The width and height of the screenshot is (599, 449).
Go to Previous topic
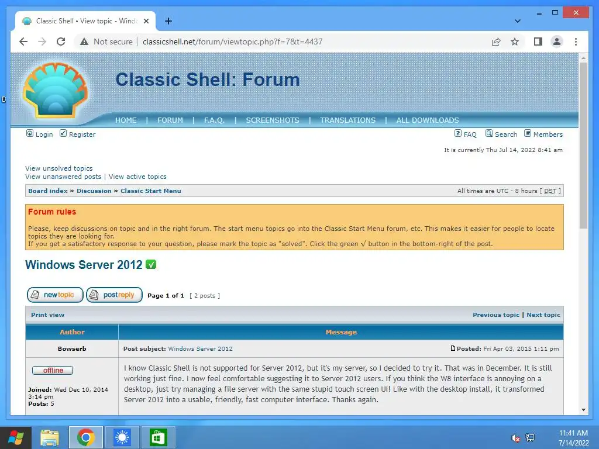pyautogui.click(x=496, y=315)
